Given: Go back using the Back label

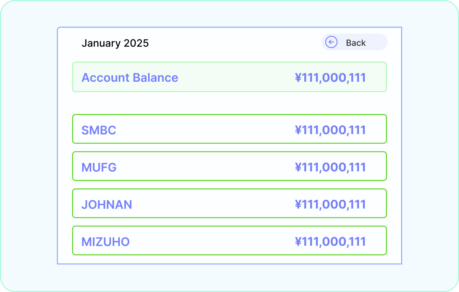Looking at the screenshot, I should coord(356,43).
